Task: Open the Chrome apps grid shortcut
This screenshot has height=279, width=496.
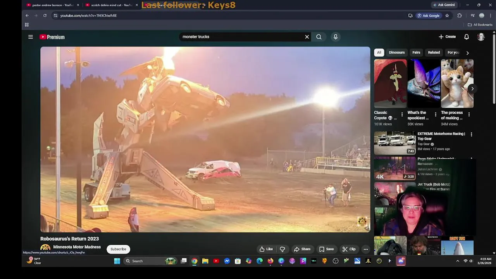Action: tap(27, 25)
